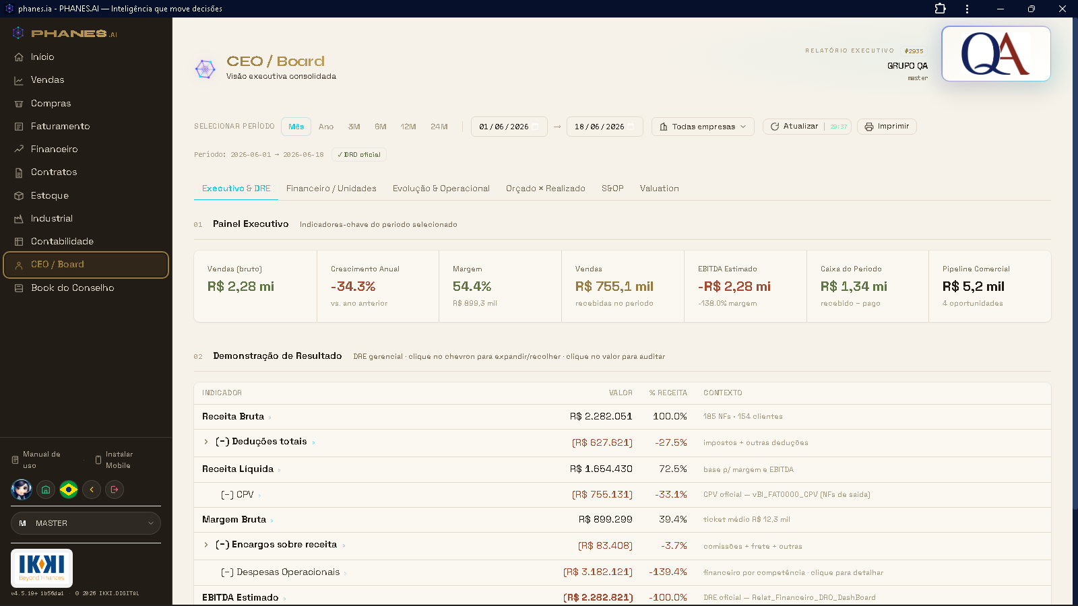Audit the CPV value R$ 755.131
The height and width of the screenshot is (606, 1078).
coord(602,495)
